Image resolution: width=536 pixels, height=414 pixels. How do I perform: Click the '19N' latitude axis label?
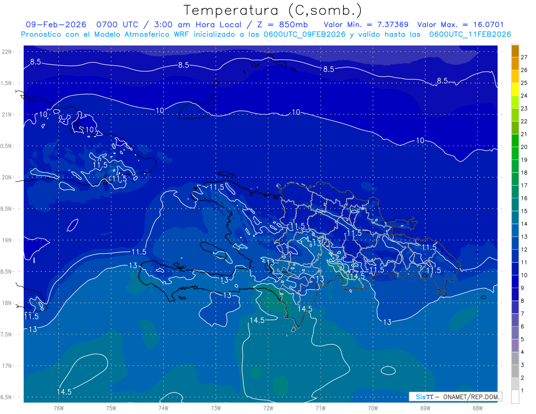pos(7,240)
